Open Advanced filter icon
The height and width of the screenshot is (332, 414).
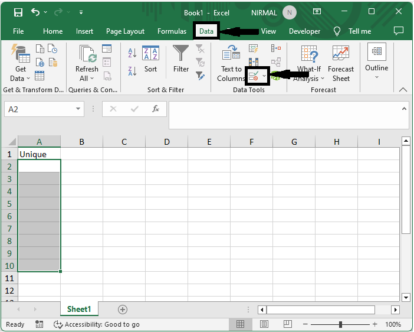201,76
